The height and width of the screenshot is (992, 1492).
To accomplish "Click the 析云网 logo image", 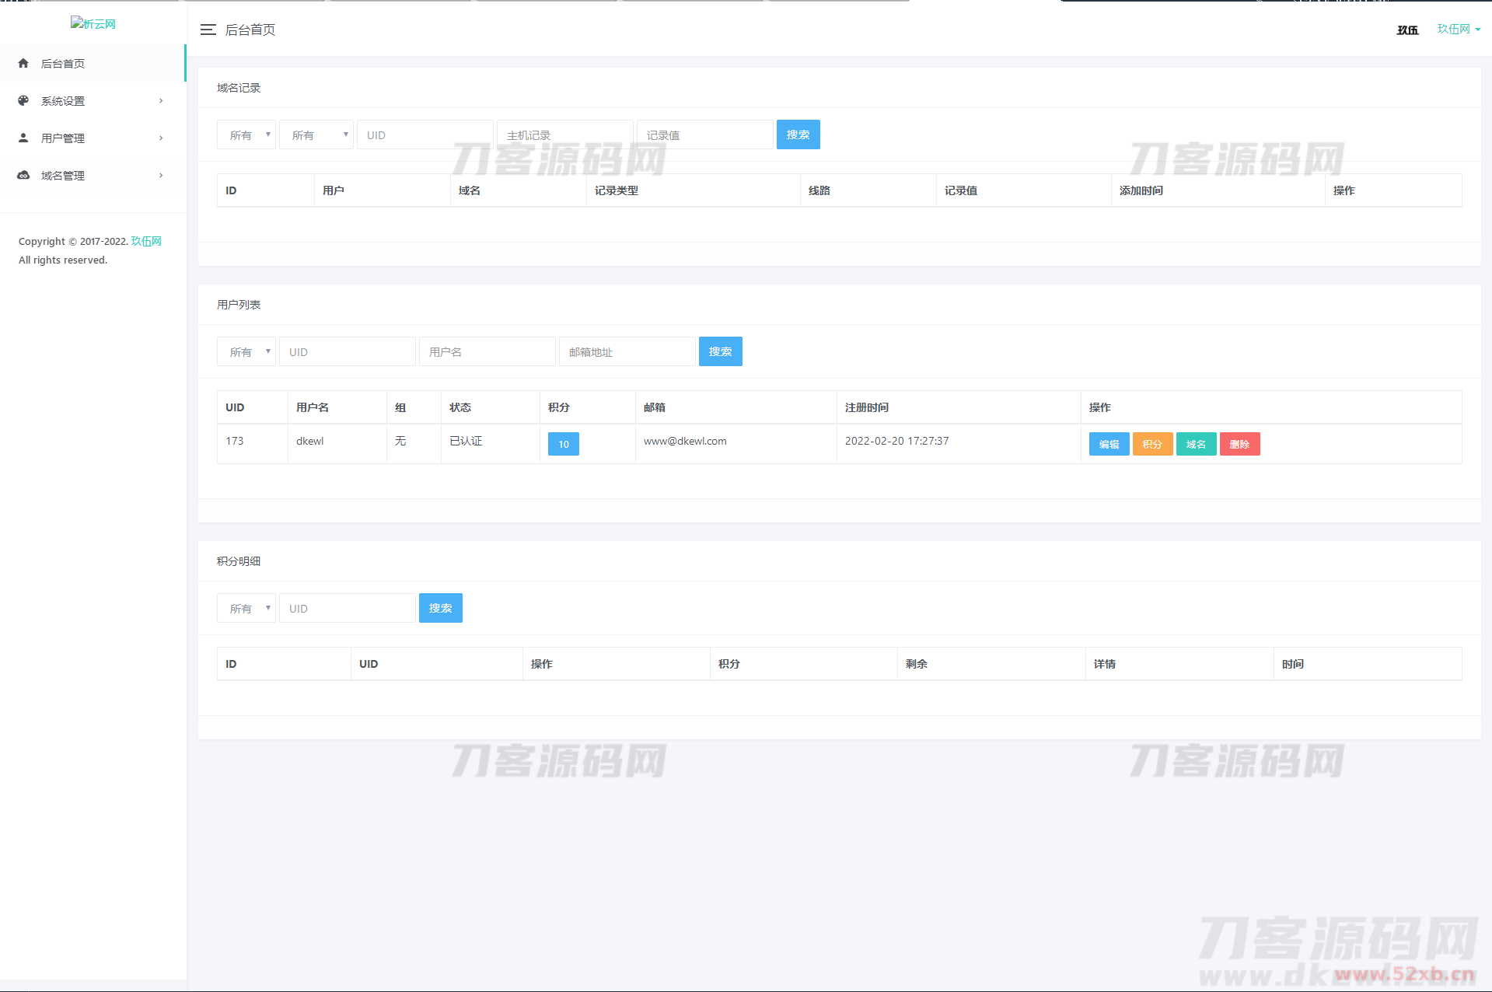I will [x=93, y=24].
